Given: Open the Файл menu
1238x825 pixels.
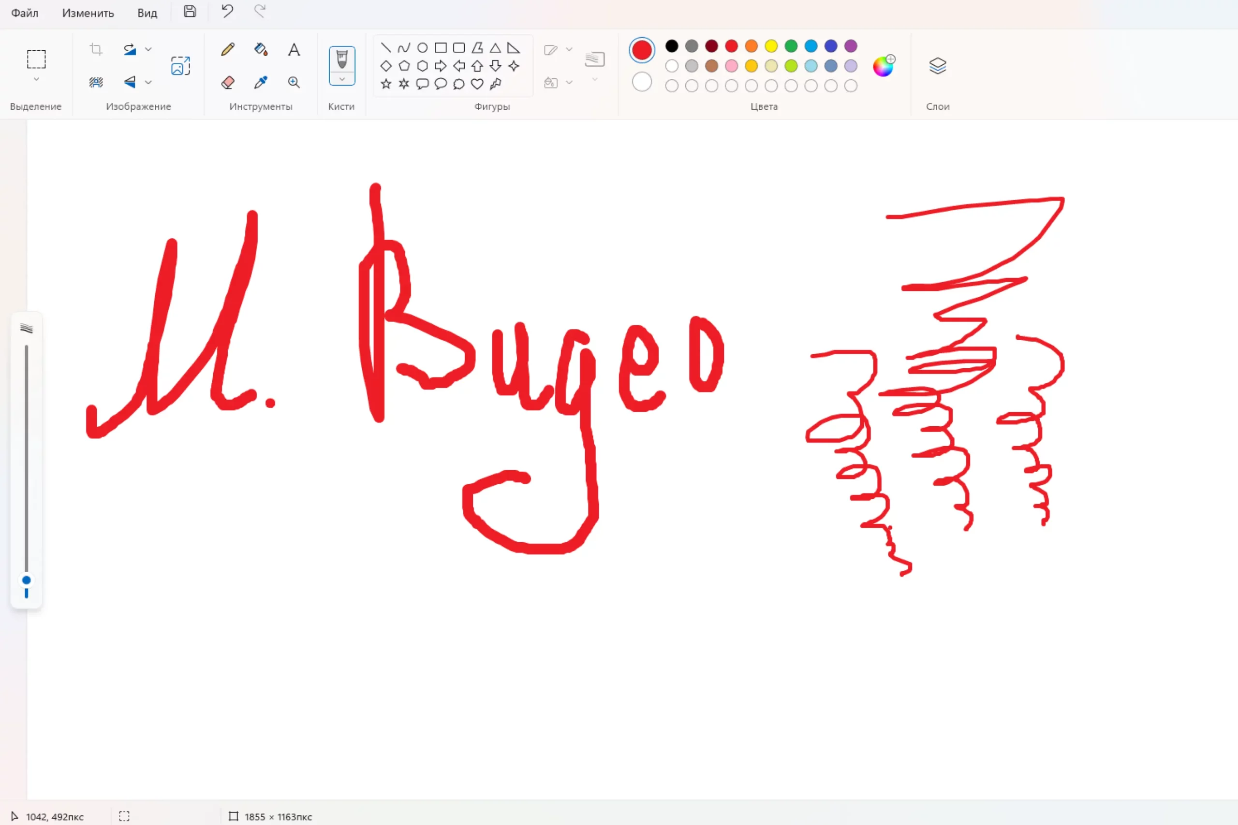Looking at the screenshot, I should 25,13.
